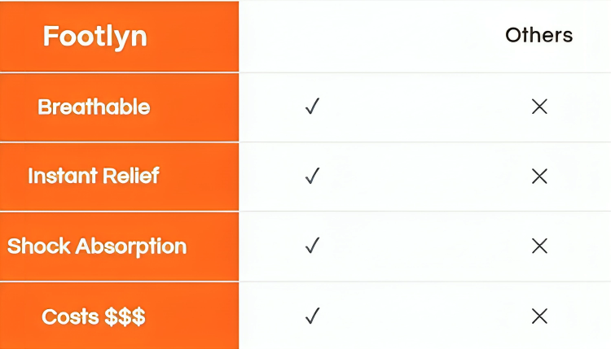The image size is (611, 349).
Task: Select the X mark for Instant Relief
Action: (538, 176)
